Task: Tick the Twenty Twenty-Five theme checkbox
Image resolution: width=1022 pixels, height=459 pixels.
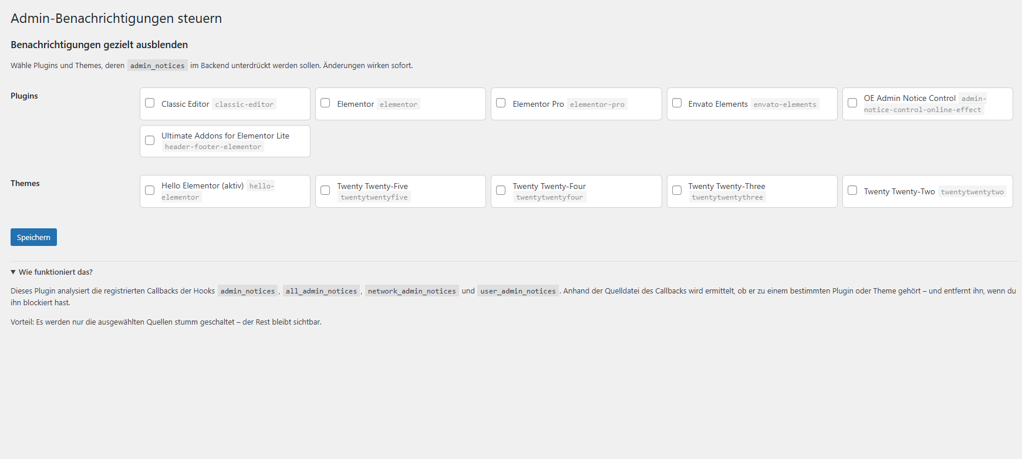Action: click(x=325, y=191)
